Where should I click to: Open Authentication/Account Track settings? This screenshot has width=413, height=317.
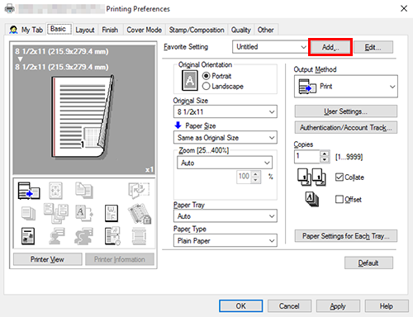click(x=346, y=128)
